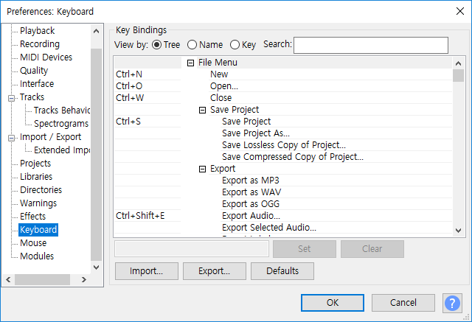Select the Tree view radio button
Viewport: 472px width, 322px height.
(156, 45)
